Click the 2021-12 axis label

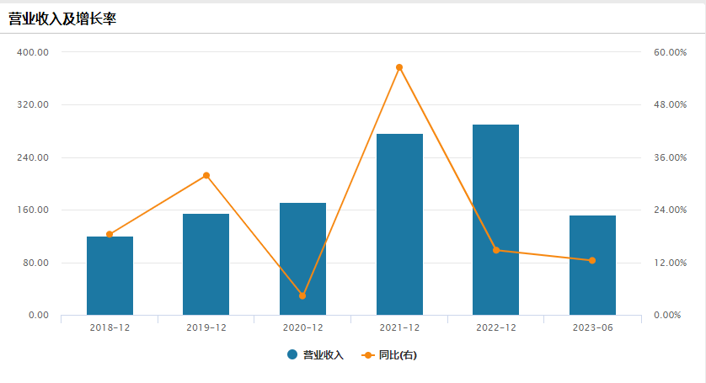click(399, 327)
